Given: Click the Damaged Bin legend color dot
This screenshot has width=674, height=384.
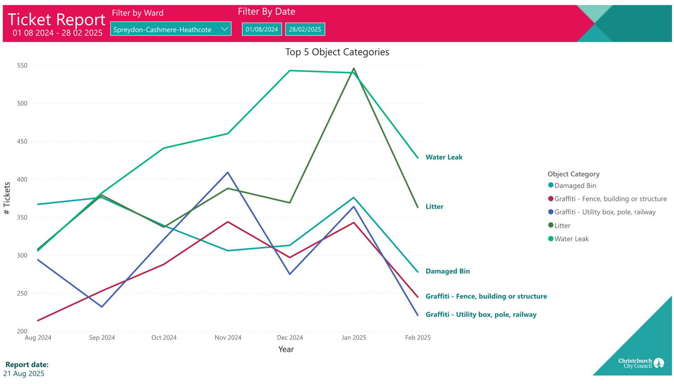Looking at the screenshot, I should 551,185.
